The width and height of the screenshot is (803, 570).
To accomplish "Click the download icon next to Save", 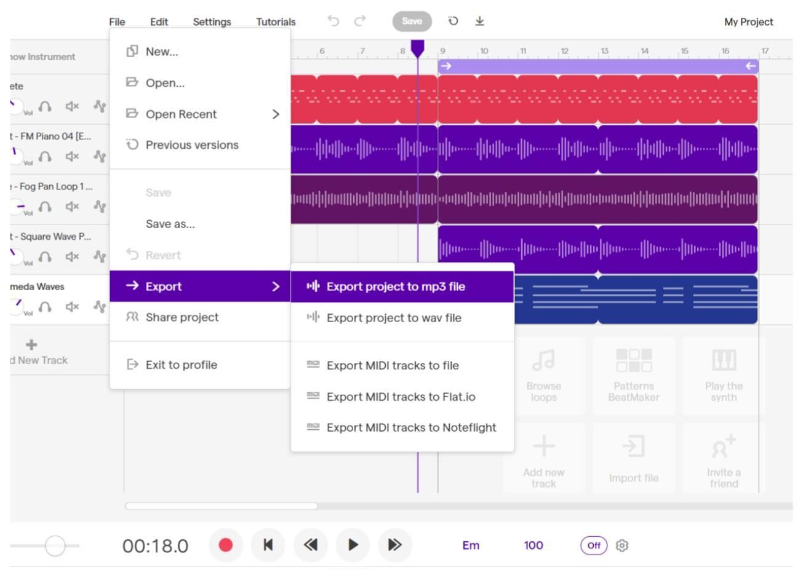I will (481, 20).
